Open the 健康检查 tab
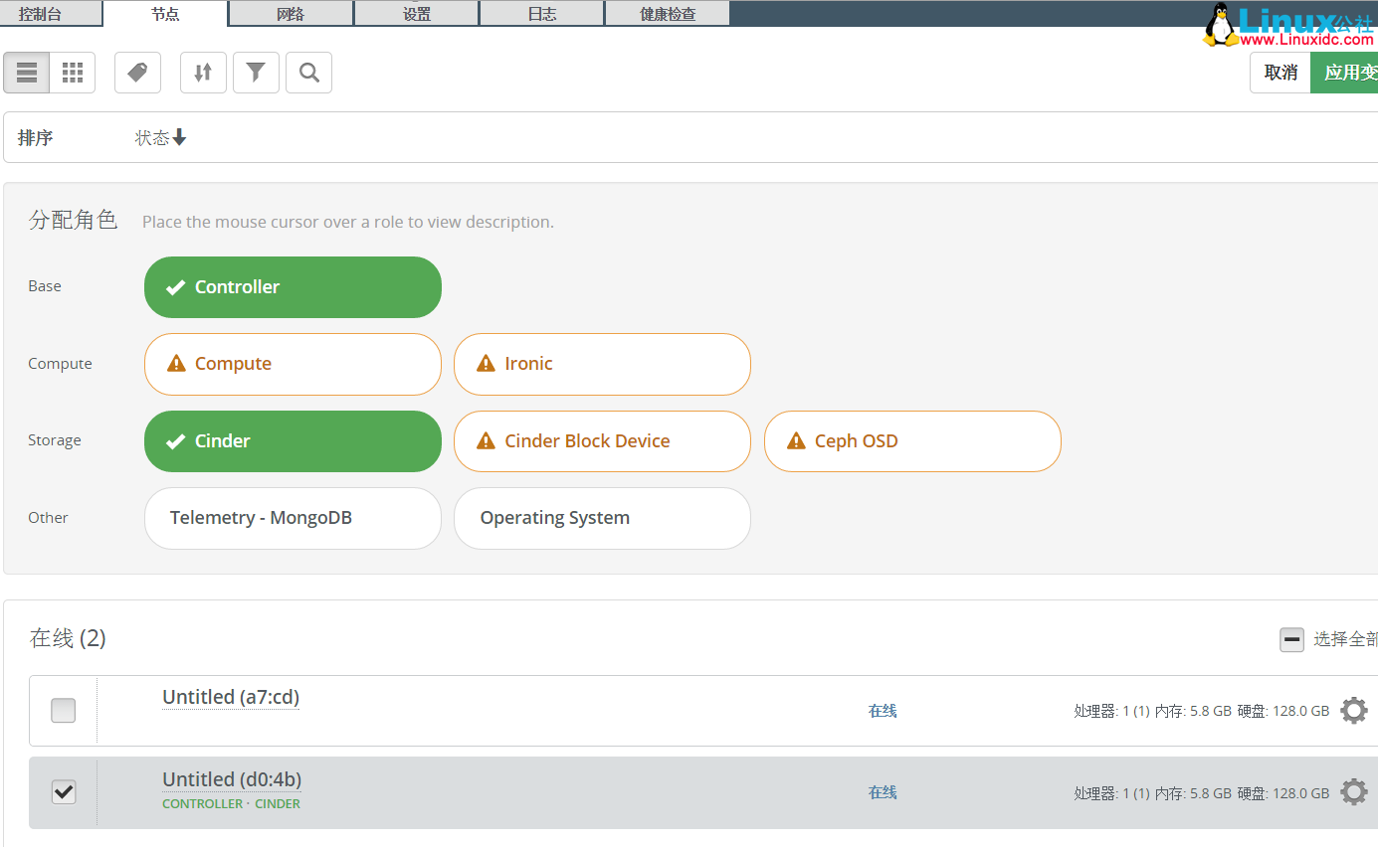The image size is (1378, 847). point(667,13)
